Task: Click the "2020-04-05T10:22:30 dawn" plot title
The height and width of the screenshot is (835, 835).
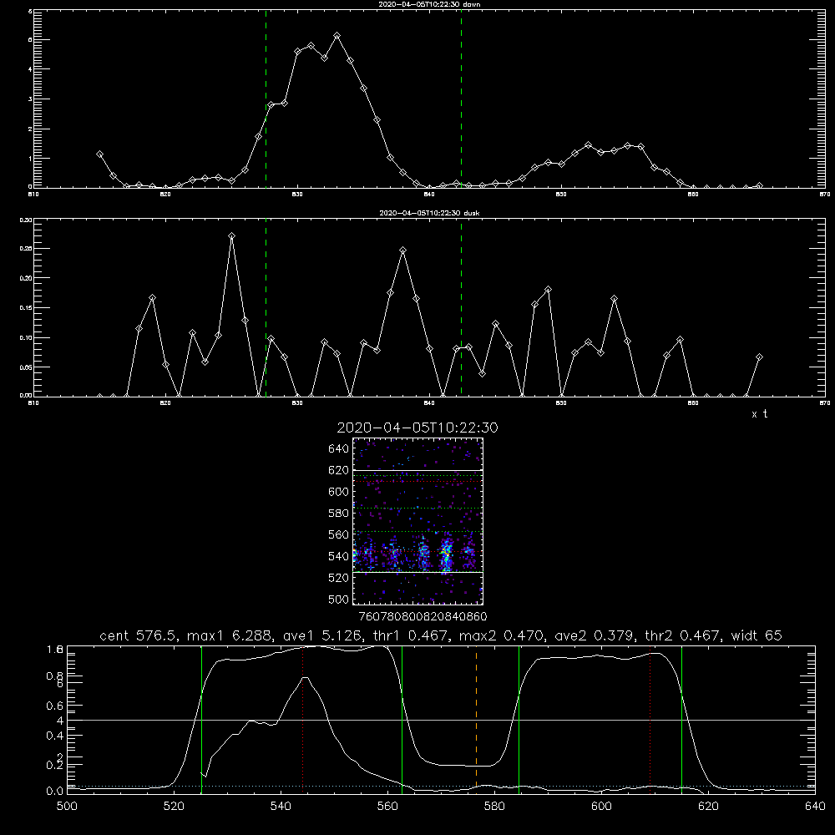Action: point(429,4)
